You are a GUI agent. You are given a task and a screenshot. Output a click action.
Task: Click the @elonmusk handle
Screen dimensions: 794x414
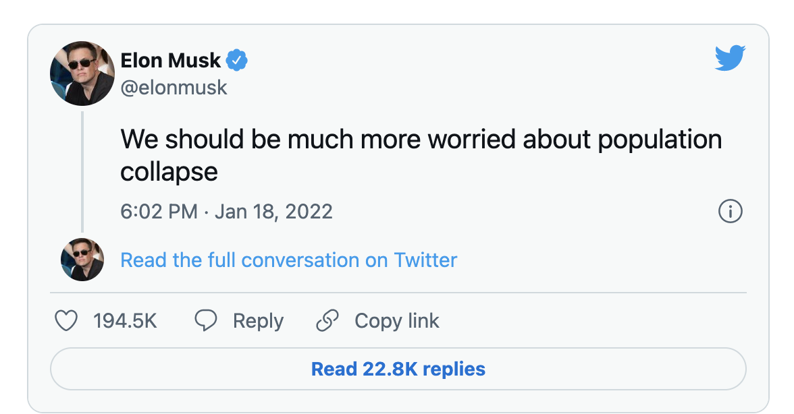click(174, 87)
